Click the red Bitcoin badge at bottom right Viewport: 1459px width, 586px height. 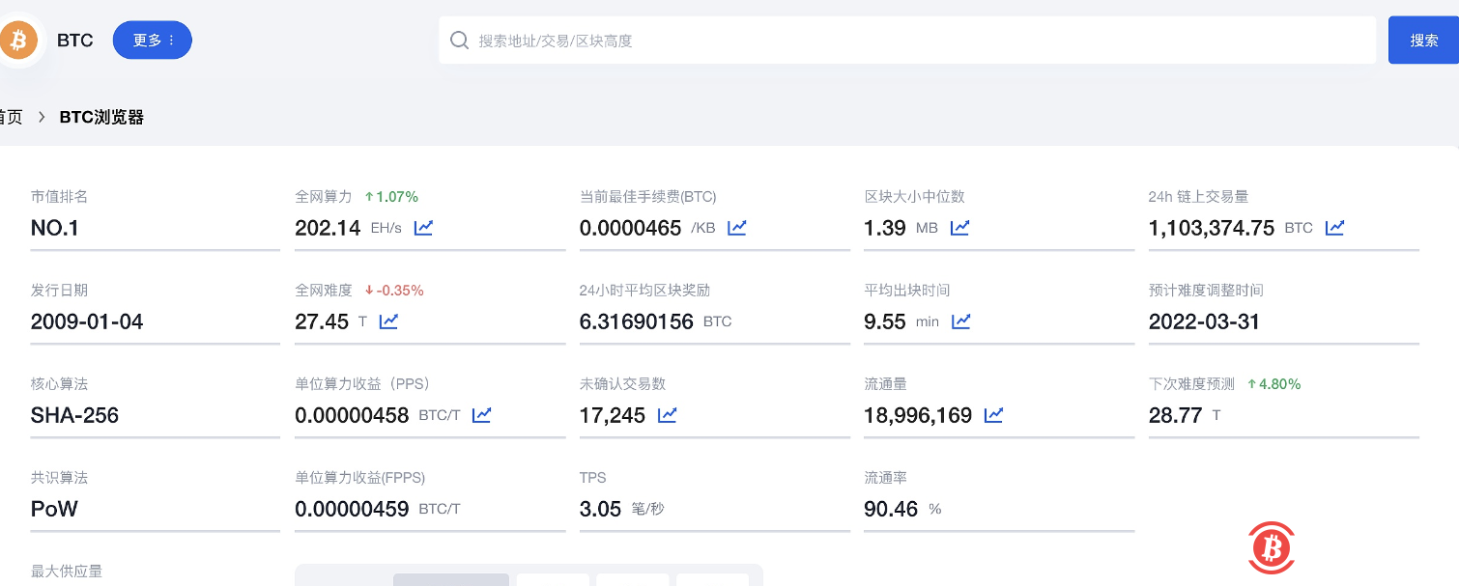click(1272, 547)
